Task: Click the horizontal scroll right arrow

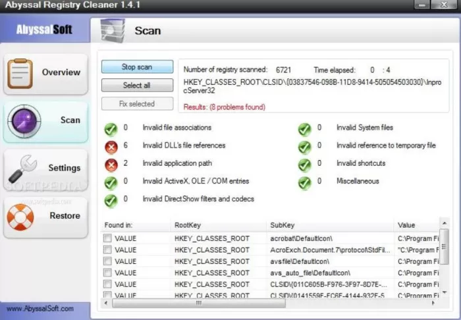Action: tap(433, 303)
